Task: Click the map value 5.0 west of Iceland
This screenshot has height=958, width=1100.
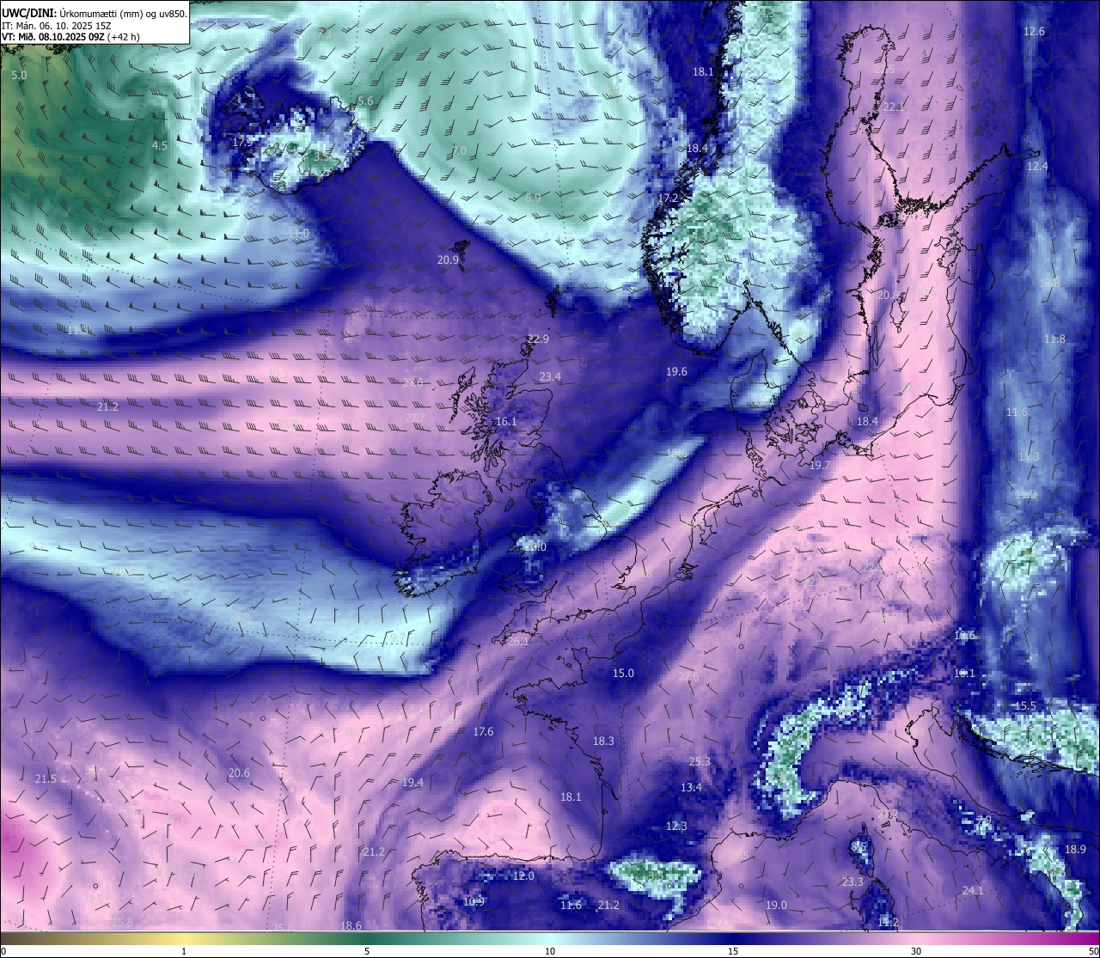Action: point(19,76)
